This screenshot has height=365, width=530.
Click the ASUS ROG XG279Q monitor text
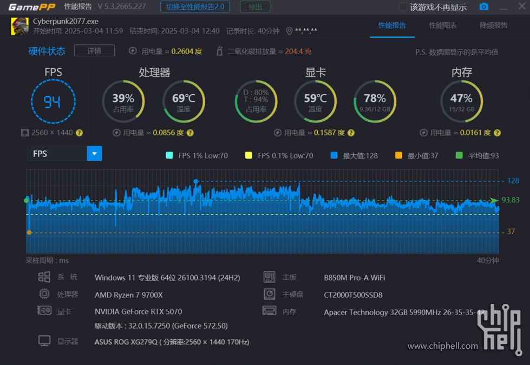point(172,342)
